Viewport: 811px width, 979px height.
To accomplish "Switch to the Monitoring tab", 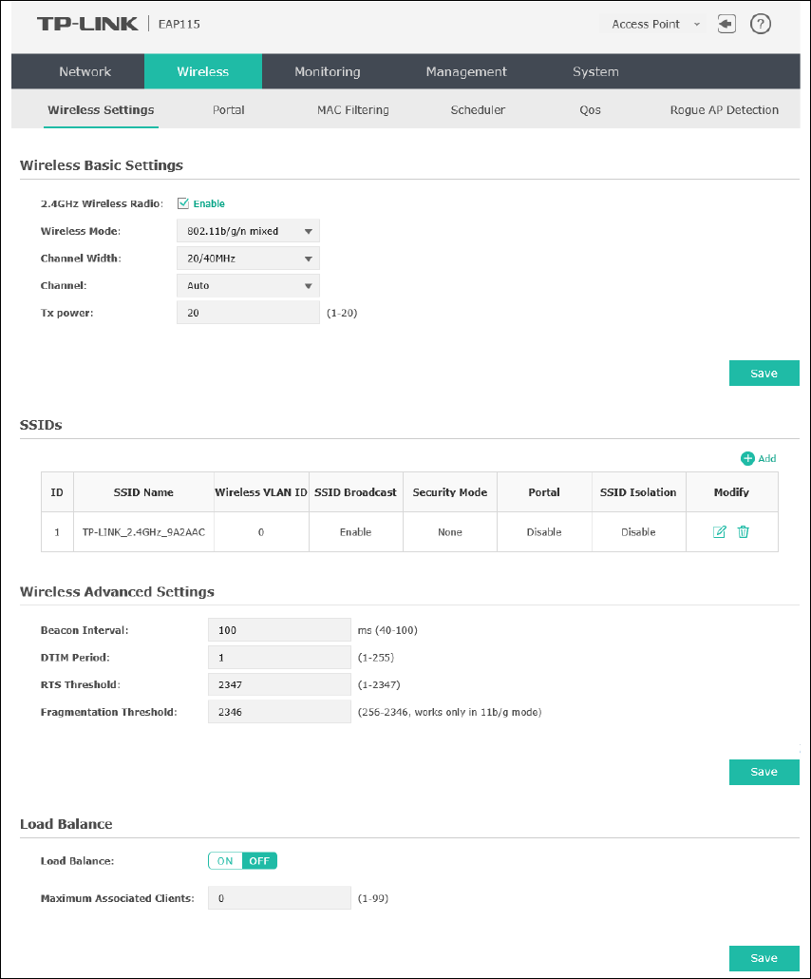I will 328,72.
